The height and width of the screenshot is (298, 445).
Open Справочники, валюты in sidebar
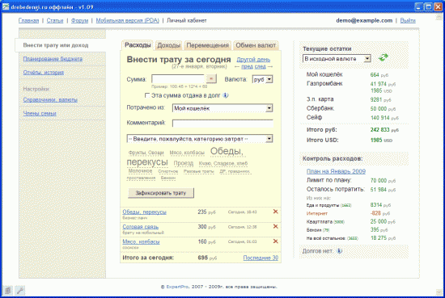click(x=50, y=99)
